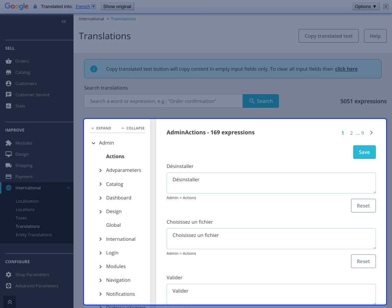Click the Shop Parameters gear icon

(8, 274)
